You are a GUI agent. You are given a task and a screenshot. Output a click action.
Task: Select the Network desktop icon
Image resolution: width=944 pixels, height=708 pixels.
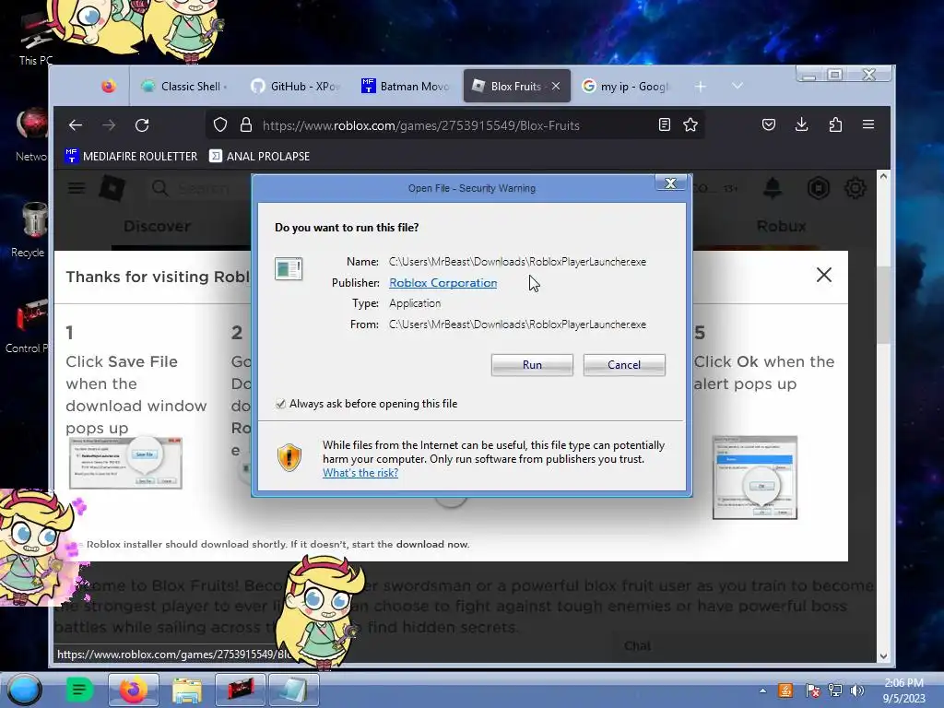coord(31,136)
